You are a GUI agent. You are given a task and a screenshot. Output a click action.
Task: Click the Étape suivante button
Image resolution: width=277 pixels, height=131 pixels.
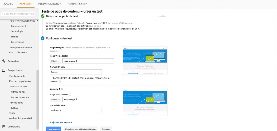point(54,129)
